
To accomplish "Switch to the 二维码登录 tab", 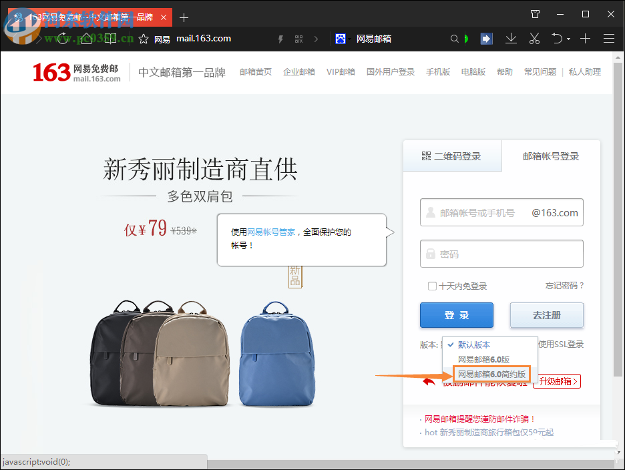I will click(x=452, y=156).
